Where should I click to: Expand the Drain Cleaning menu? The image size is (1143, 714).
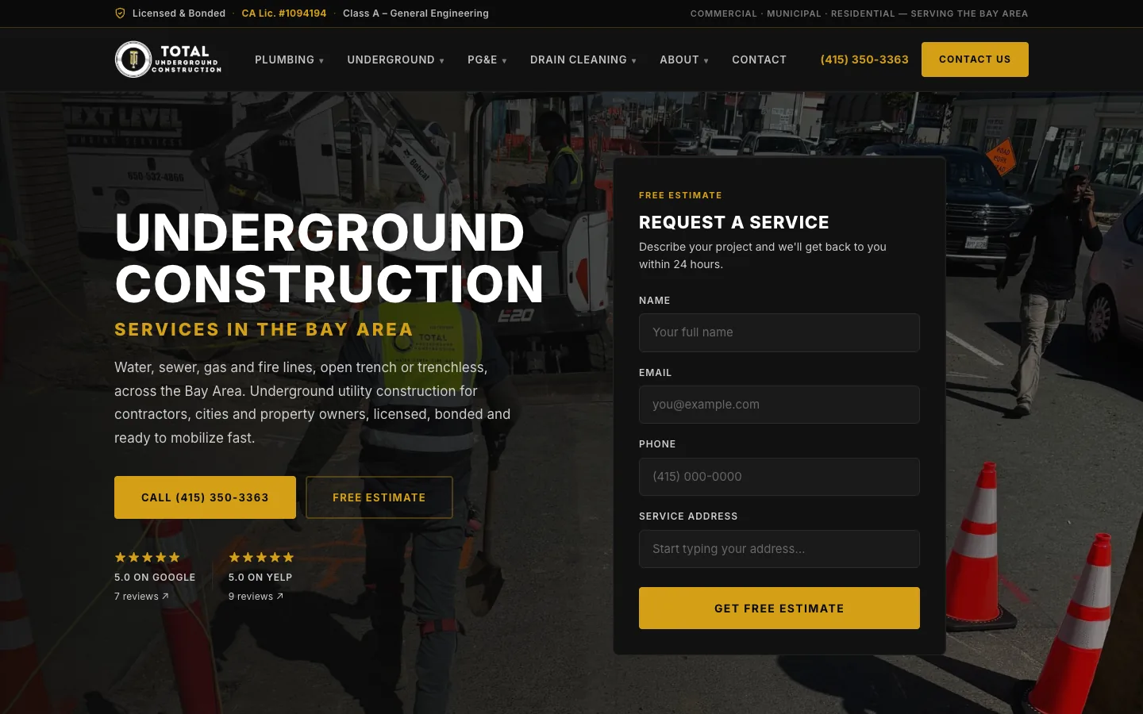(x=583, y=59)
